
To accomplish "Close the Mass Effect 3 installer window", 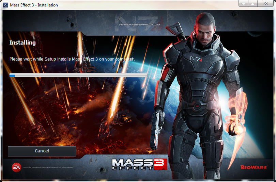I will click(x=266, y=4).
